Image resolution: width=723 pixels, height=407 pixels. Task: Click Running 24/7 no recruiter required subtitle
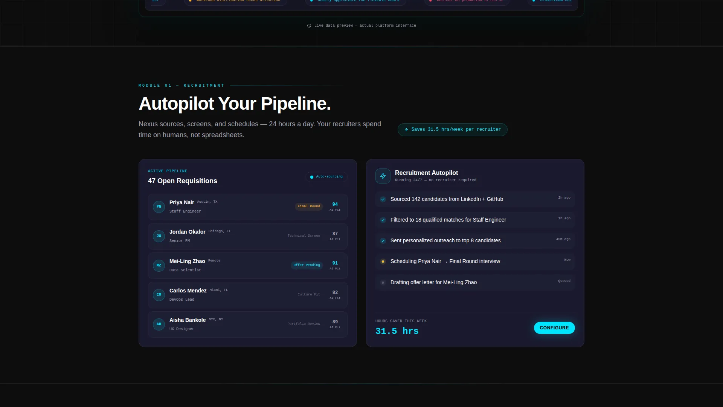436,180
